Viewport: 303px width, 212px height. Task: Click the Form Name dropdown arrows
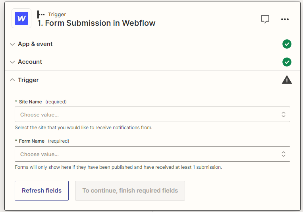[284, 154]
